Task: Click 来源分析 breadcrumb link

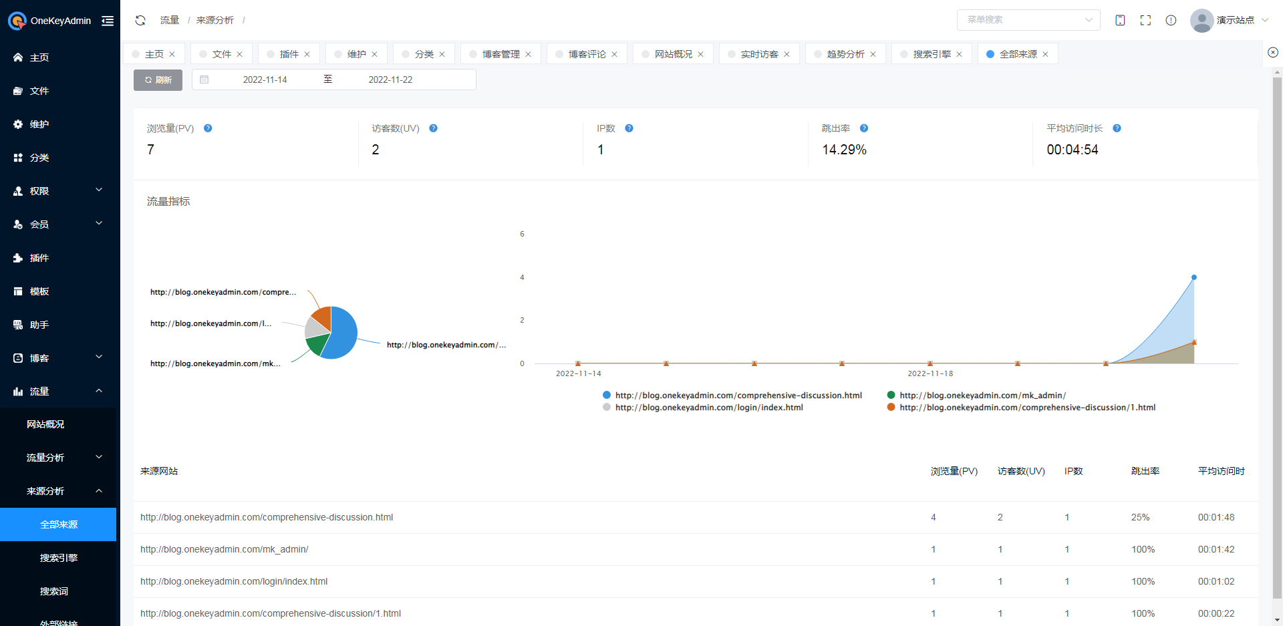Action: click(215, 20)
